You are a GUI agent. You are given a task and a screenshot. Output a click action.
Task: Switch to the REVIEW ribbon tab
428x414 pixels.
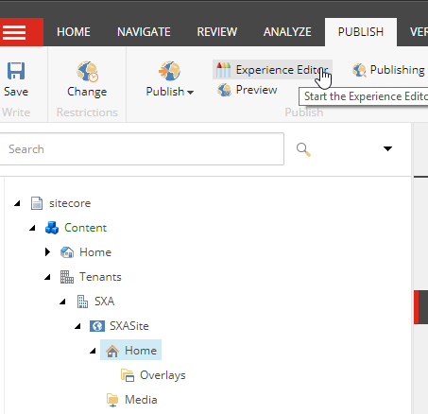(217, 32)
